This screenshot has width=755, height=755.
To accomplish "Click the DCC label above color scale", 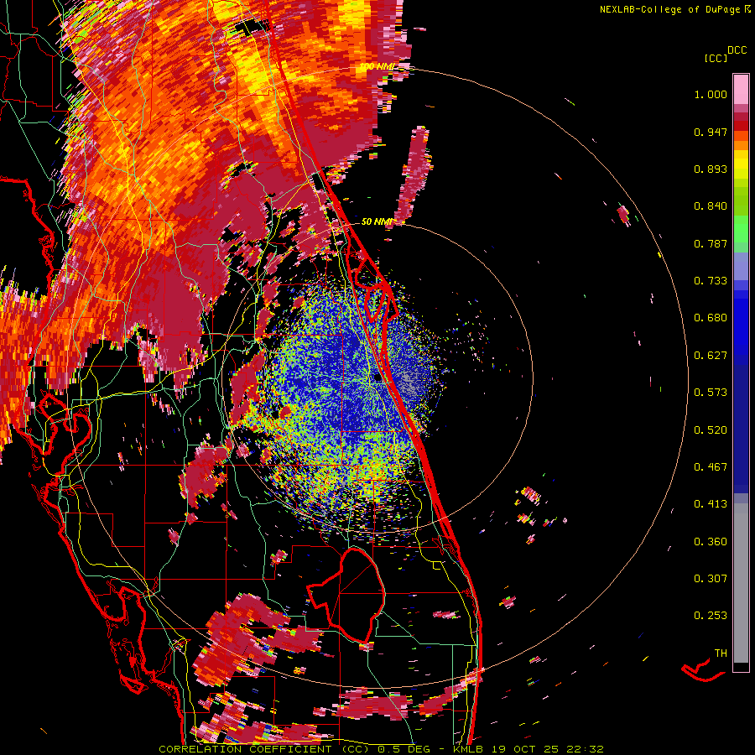I will pos(737,50).
